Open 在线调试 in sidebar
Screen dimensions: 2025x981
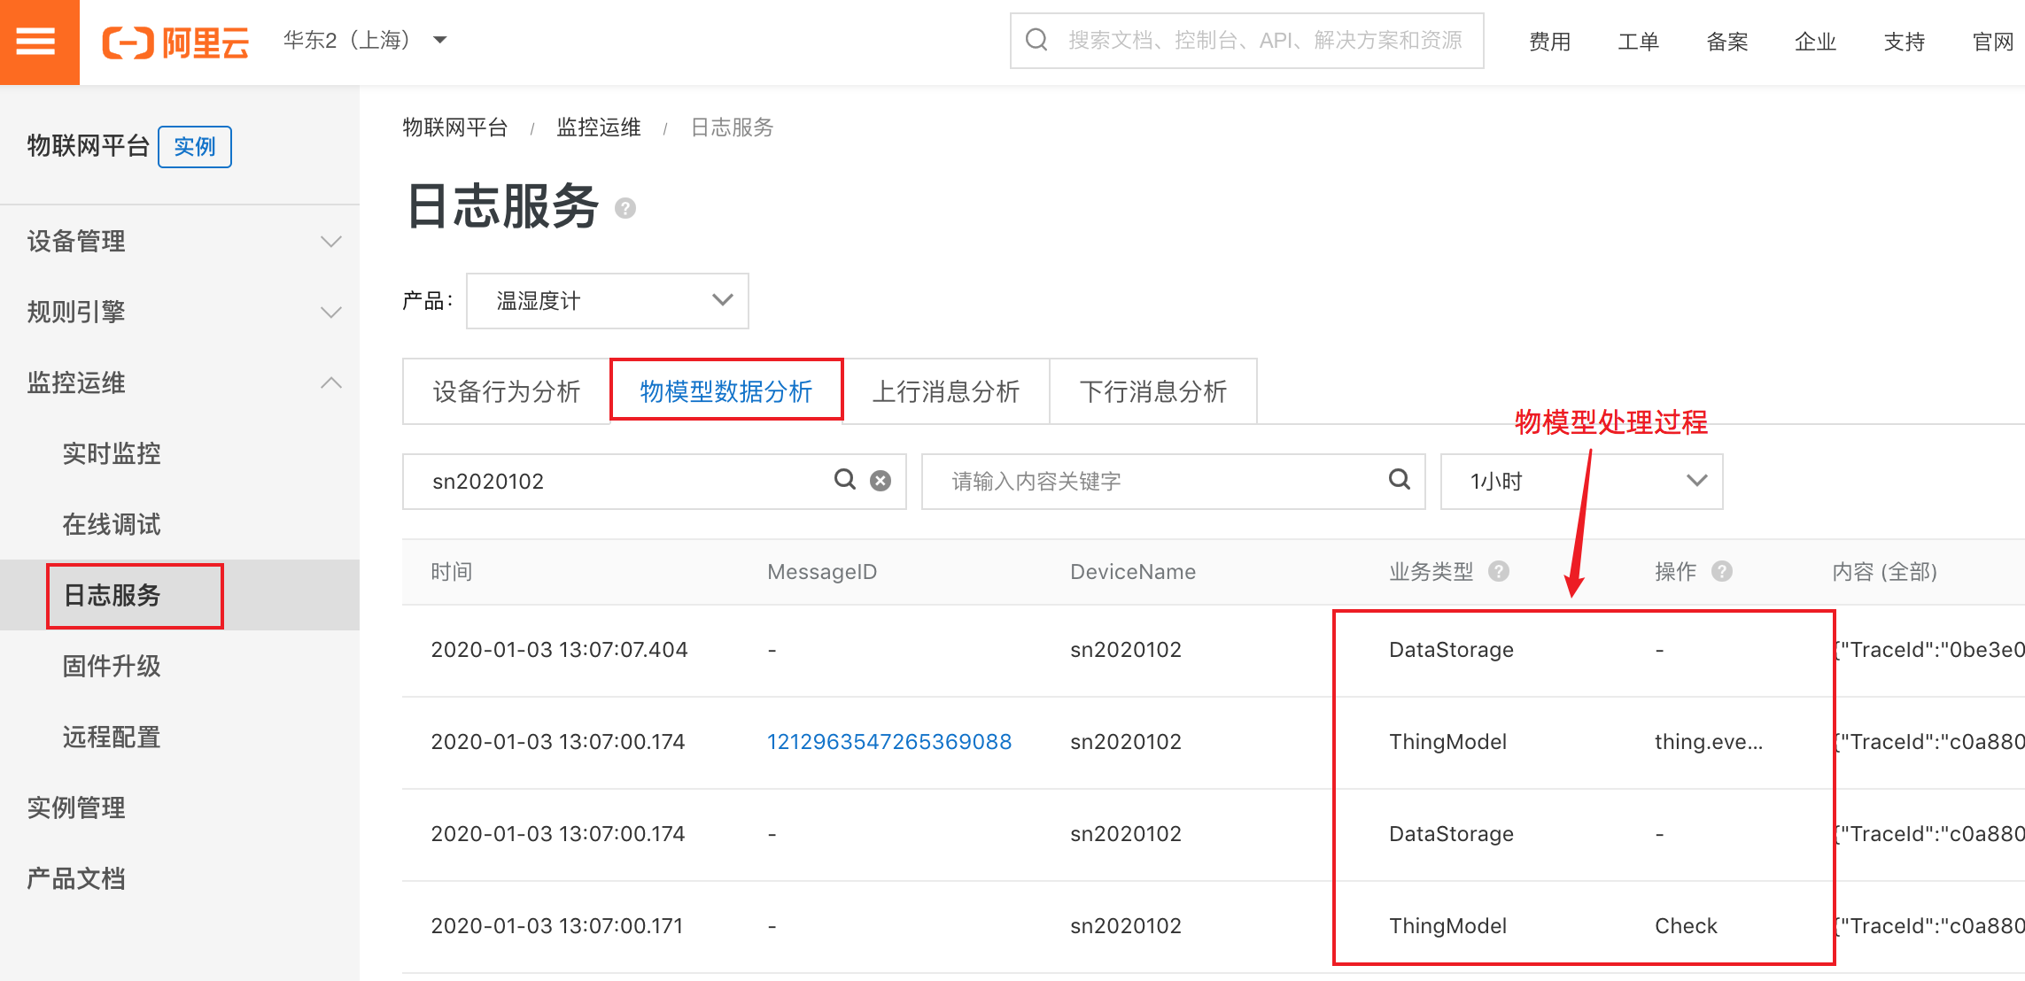[x=112, y=524]
